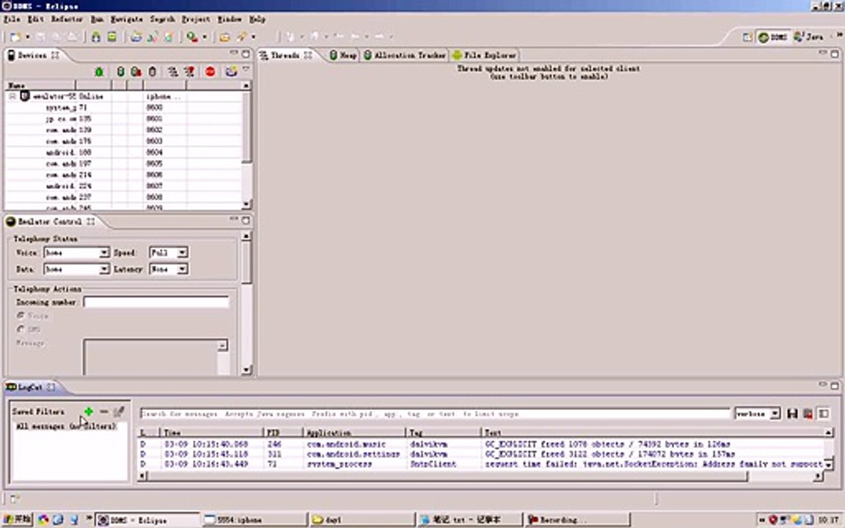The width and height of the screenshot is (845, 528).
Task: Select the Voice radio button in Telephony Actions
Action: (x=21, y=315)
